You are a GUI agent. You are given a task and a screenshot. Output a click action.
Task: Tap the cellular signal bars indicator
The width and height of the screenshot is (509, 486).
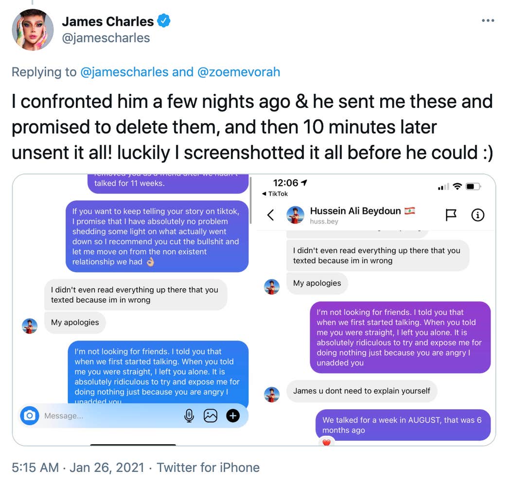coord(444,186)
